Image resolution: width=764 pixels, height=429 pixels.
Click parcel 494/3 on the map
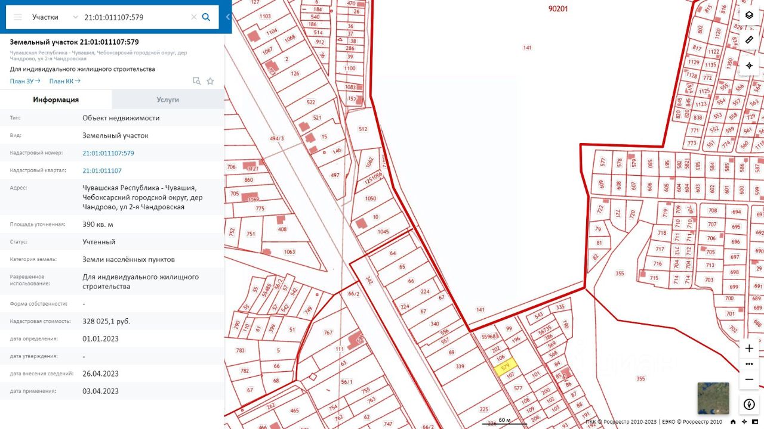coord(277,139)
